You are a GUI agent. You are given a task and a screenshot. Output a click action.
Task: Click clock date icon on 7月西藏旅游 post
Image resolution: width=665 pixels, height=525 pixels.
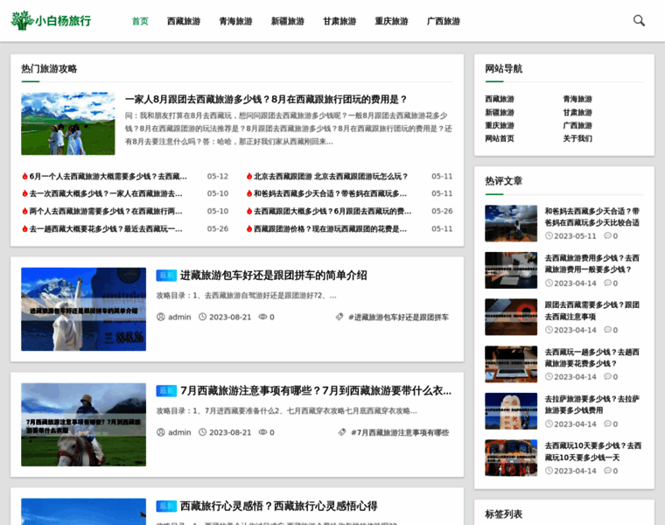[x=203, y=432]
